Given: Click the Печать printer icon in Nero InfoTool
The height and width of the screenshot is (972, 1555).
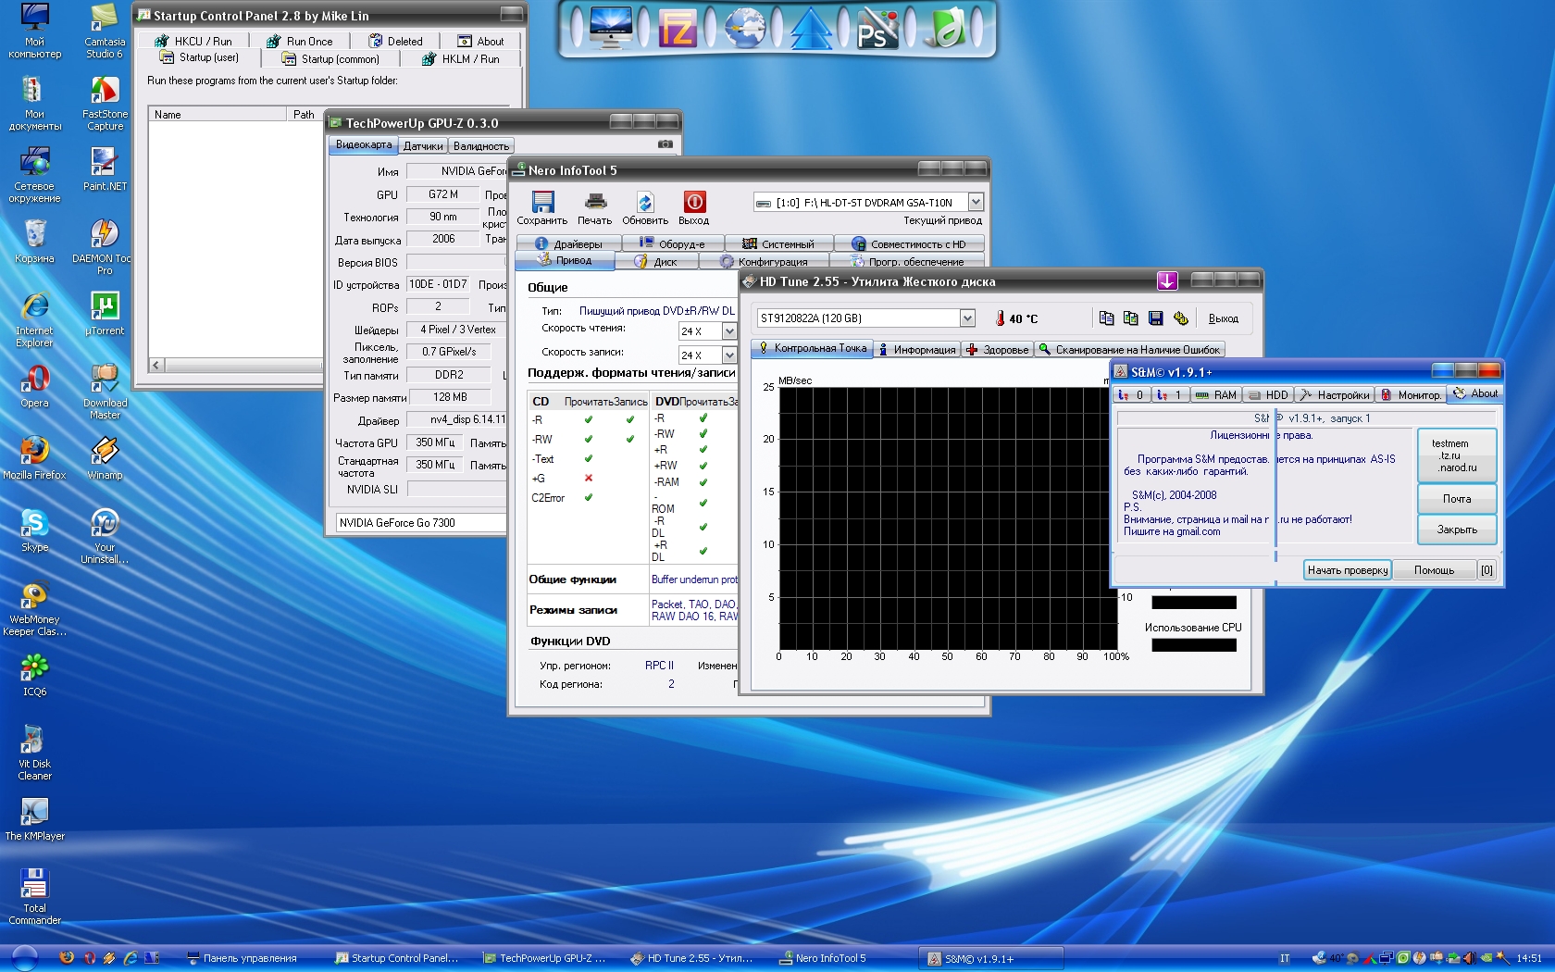Looking at the screenshot, I should [x=595, y=202].
